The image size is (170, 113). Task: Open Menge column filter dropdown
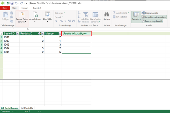pos(60,33)
